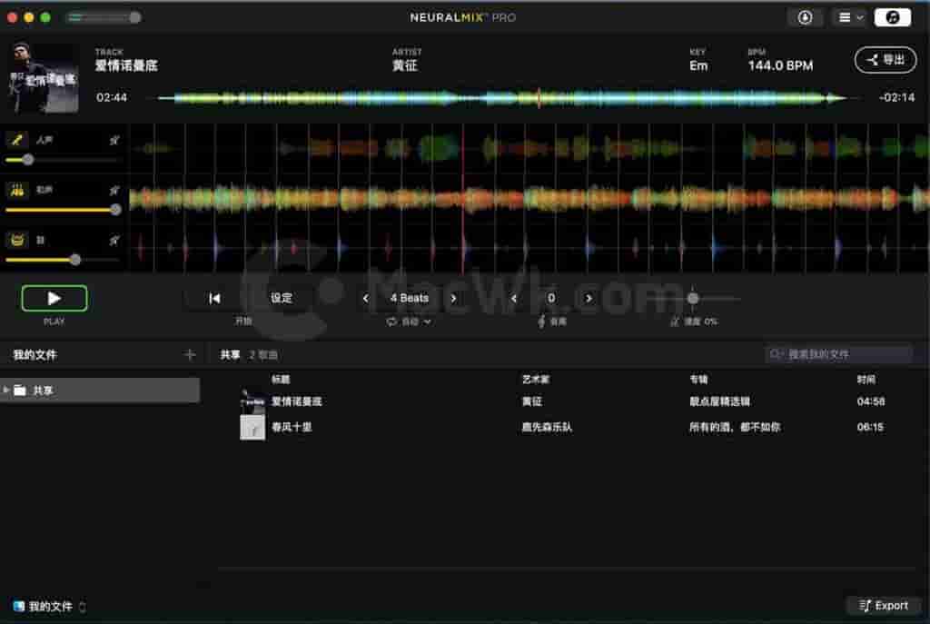This screenshot has height=624, width=930.
Task: Click the metronome tempo icon next to 0%
Action: 675,322
